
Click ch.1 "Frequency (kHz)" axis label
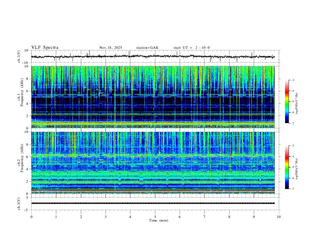coord(22,93)
